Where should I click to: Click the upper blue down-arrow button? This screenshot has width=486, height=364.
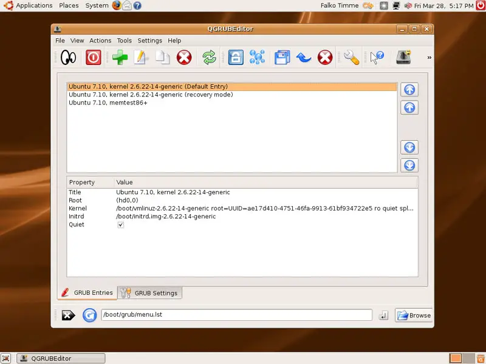(409, 147)
